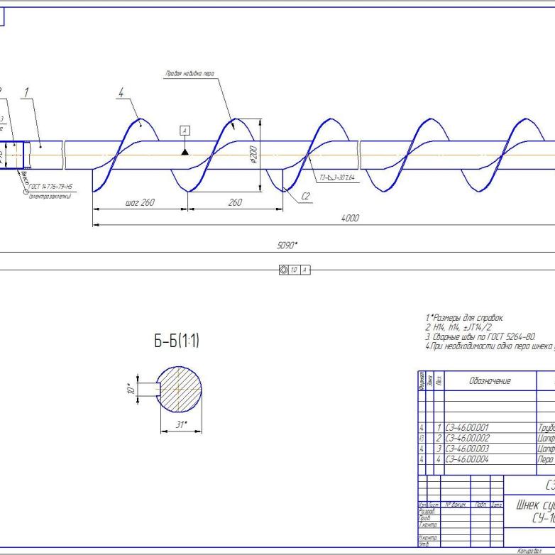The width and height of the screenshot is (555, 555).
Task: Click the 'шаг 260' pitch dimension
Action: click(140, 203)
